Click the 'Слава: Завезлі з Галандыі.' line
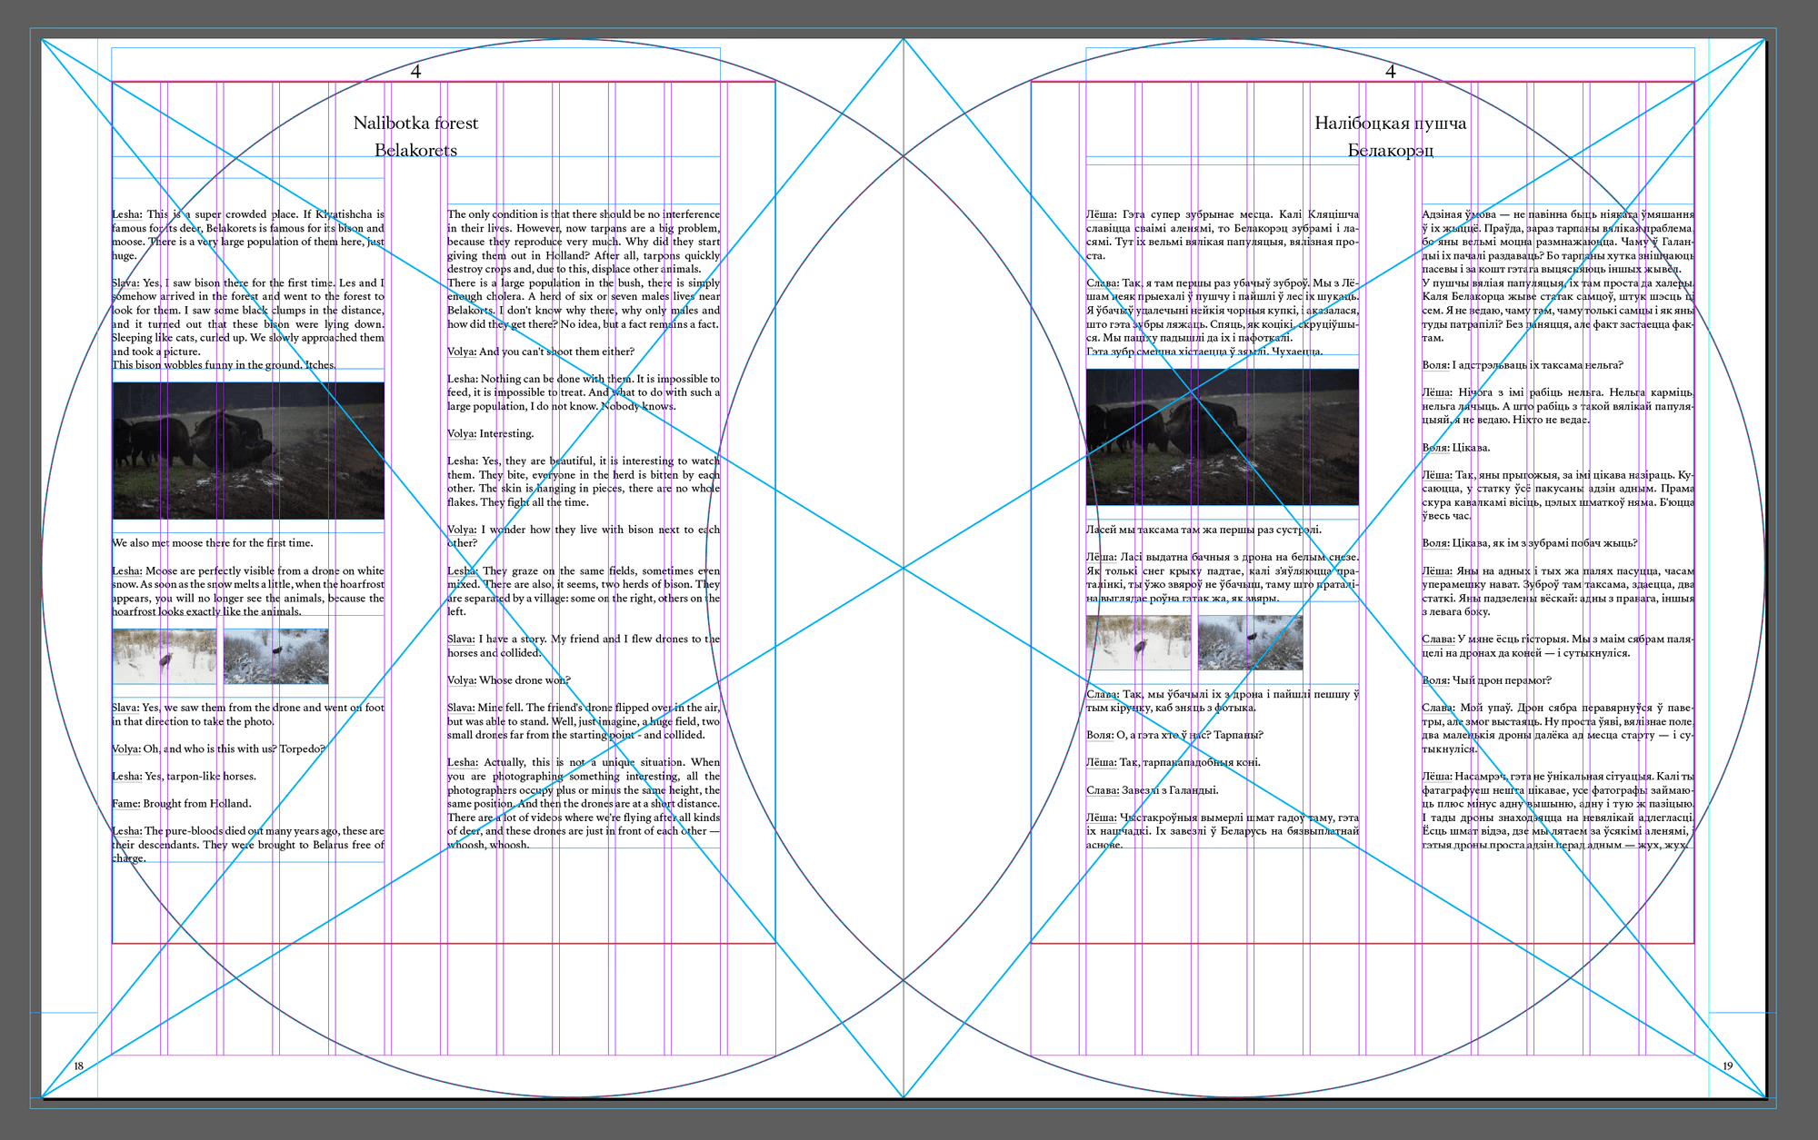The width and height of the screenshot is (1818, 1140). tap(1153, 790)
